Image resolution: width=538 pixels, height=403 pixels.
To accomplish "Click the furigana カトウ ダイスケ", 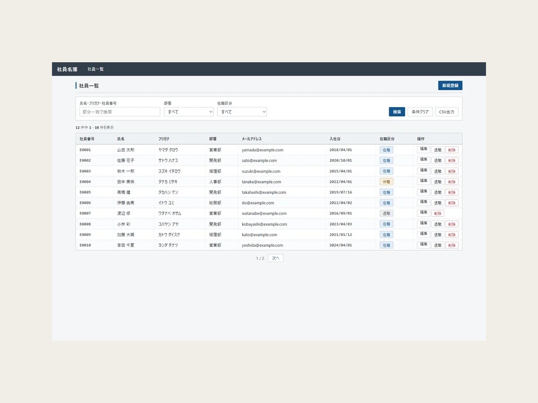I will coord(169,235).
